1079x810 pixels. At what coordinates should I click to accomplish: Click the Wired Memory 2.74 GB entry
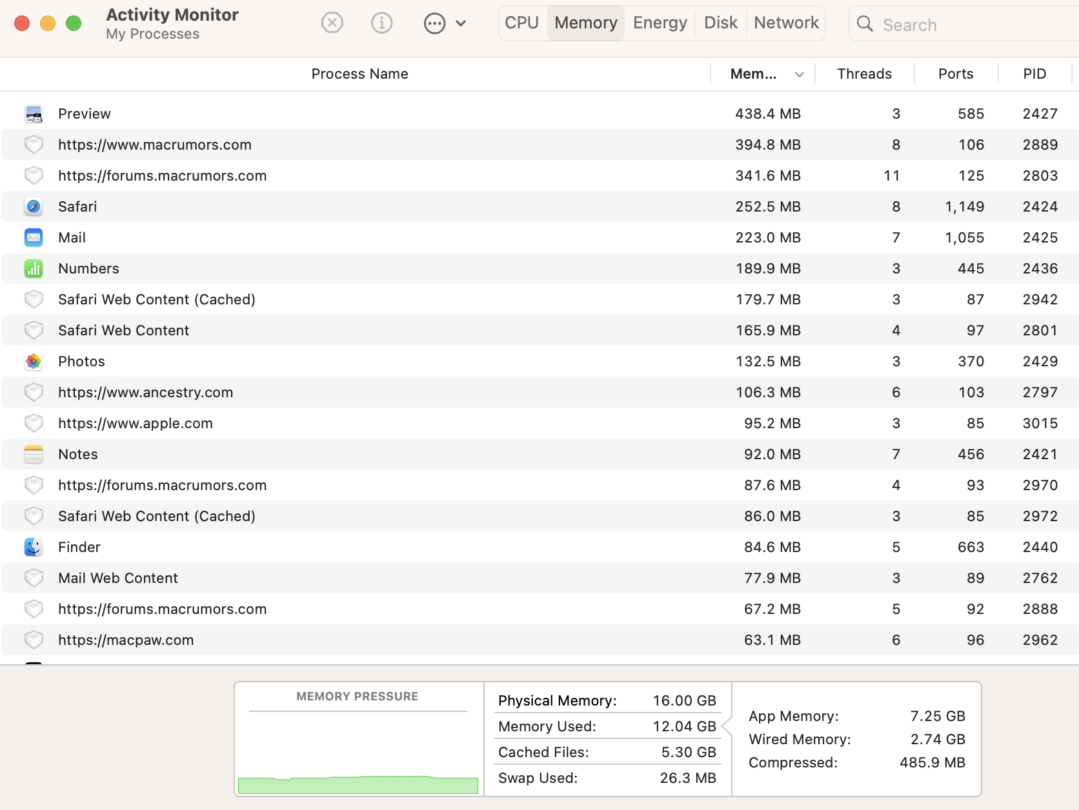pos(857,739)
